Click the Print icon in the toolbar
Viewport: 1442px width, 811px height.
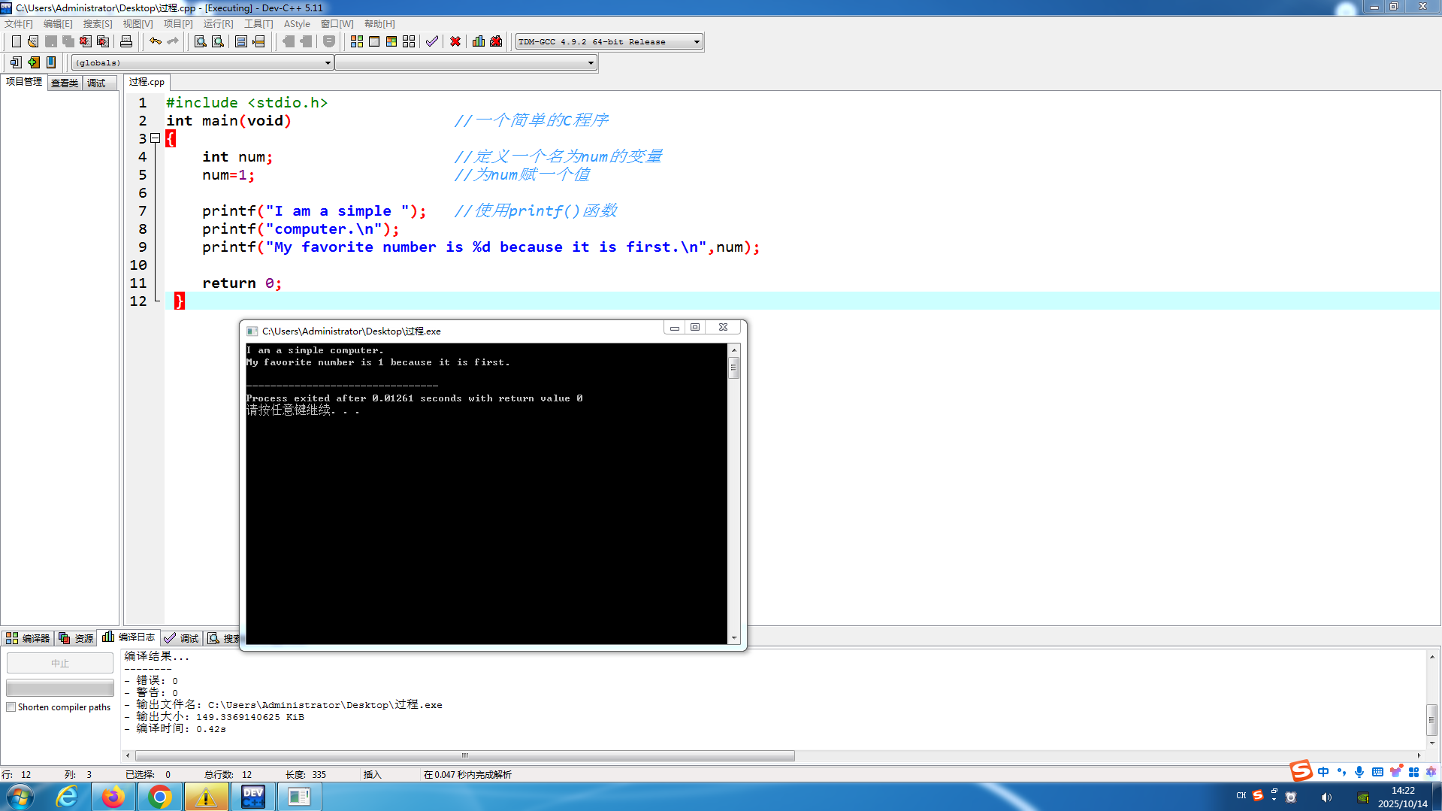pos(126,41)
